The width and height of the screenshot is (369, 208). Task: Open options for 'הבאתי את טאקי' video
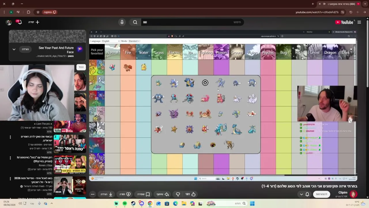pos(10,137)
